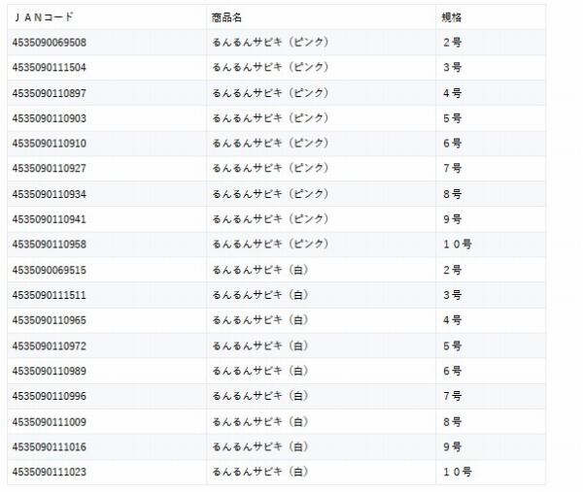
Task: Click 3号 size in row 4535090111504
Action: point(452,68)
